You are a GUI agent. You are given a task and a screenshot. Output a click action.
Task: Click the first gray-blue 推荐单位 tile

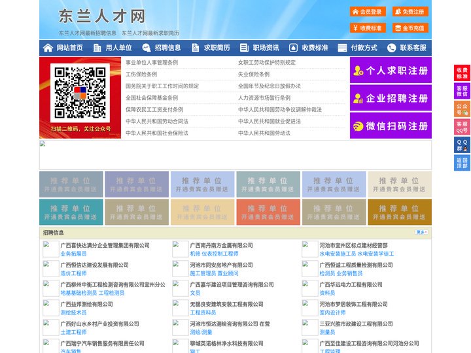[71, 184]
